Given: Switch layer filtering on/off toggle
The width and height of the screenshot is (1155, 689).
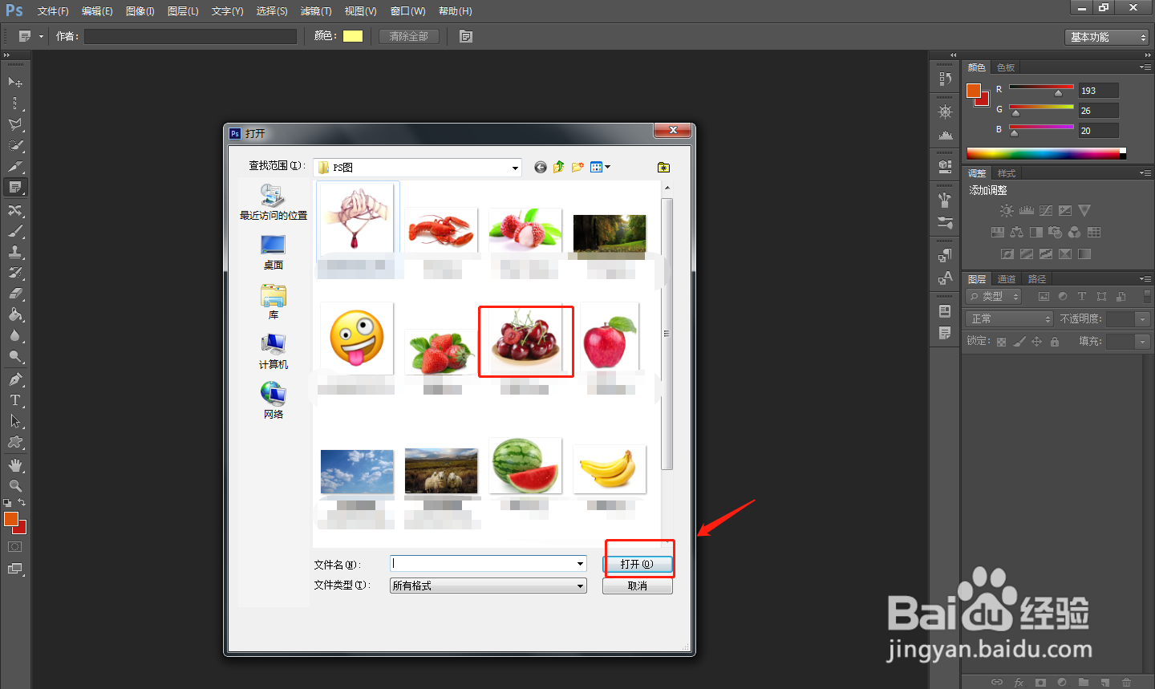Looking at the screenshot, I should [1147, 296].
